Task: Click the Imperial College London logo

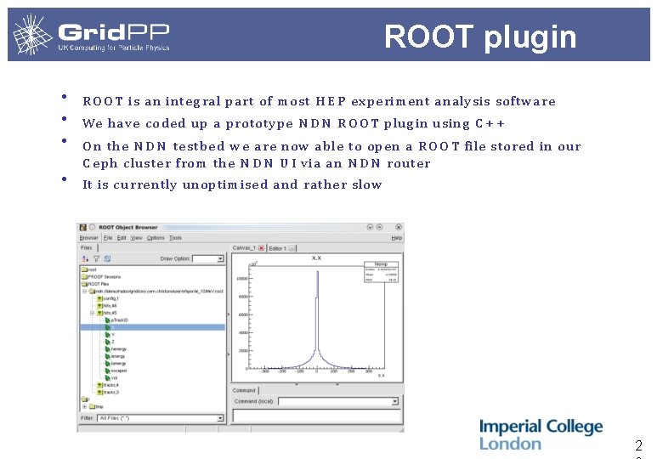Action: click(x=541, y=434)
